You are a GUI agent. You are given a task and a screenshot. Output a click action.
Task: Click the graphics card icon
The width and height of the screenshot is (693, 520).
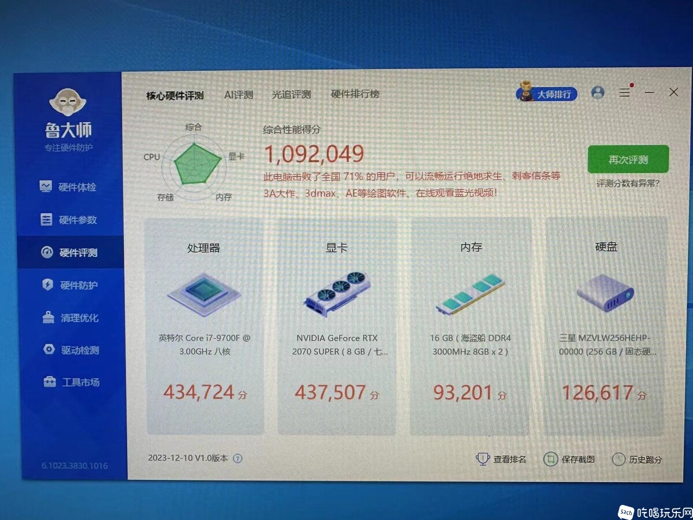(x=337, y=293)
